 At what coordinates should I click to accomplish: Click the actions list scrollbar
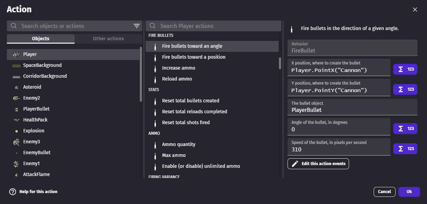click(280, 63)
